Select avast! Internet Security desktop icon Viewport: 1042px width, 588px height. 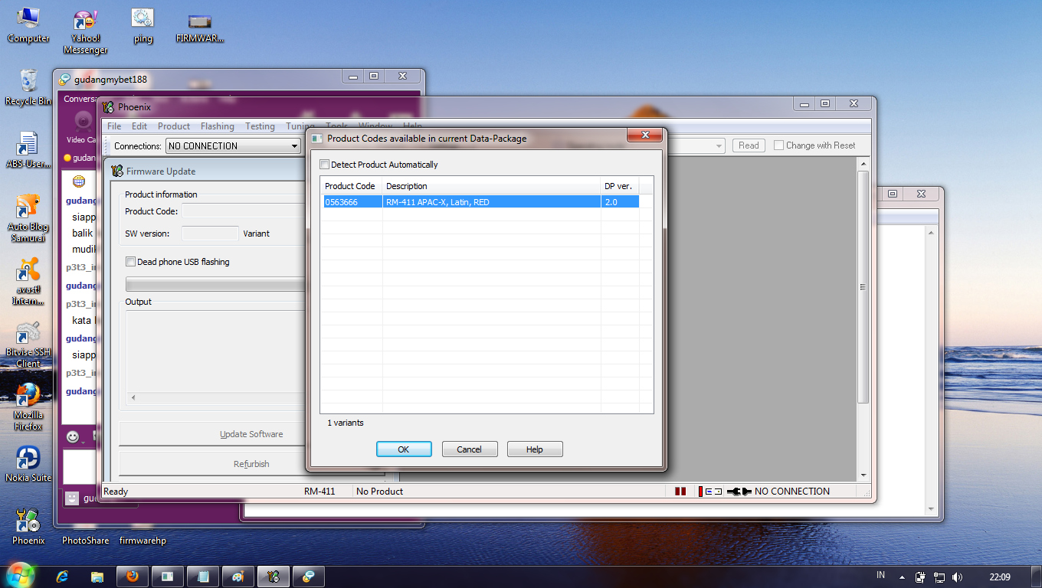28,281
